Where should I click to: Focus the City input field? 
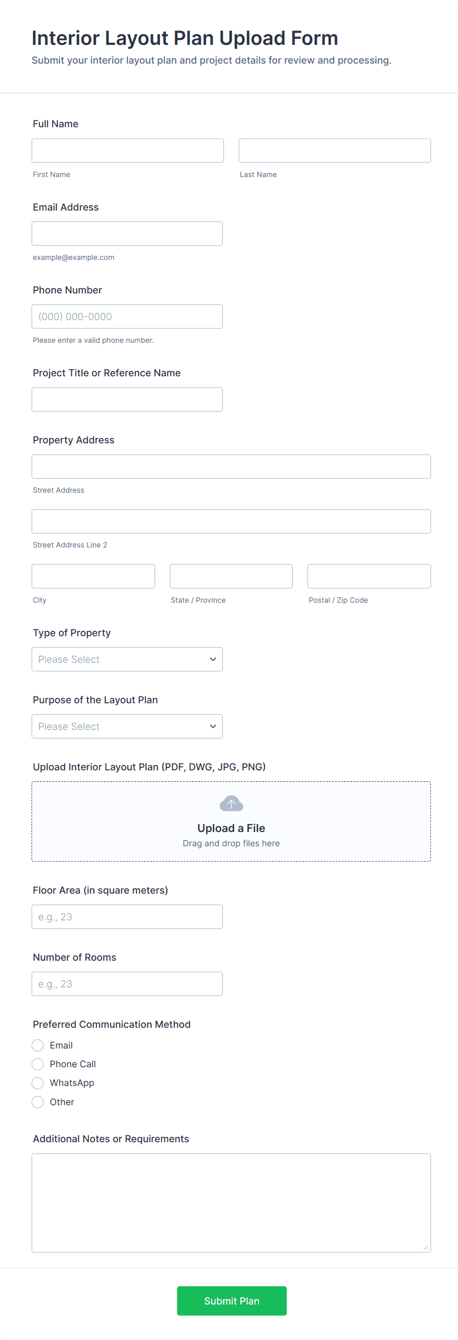click(x=93, y=577)
